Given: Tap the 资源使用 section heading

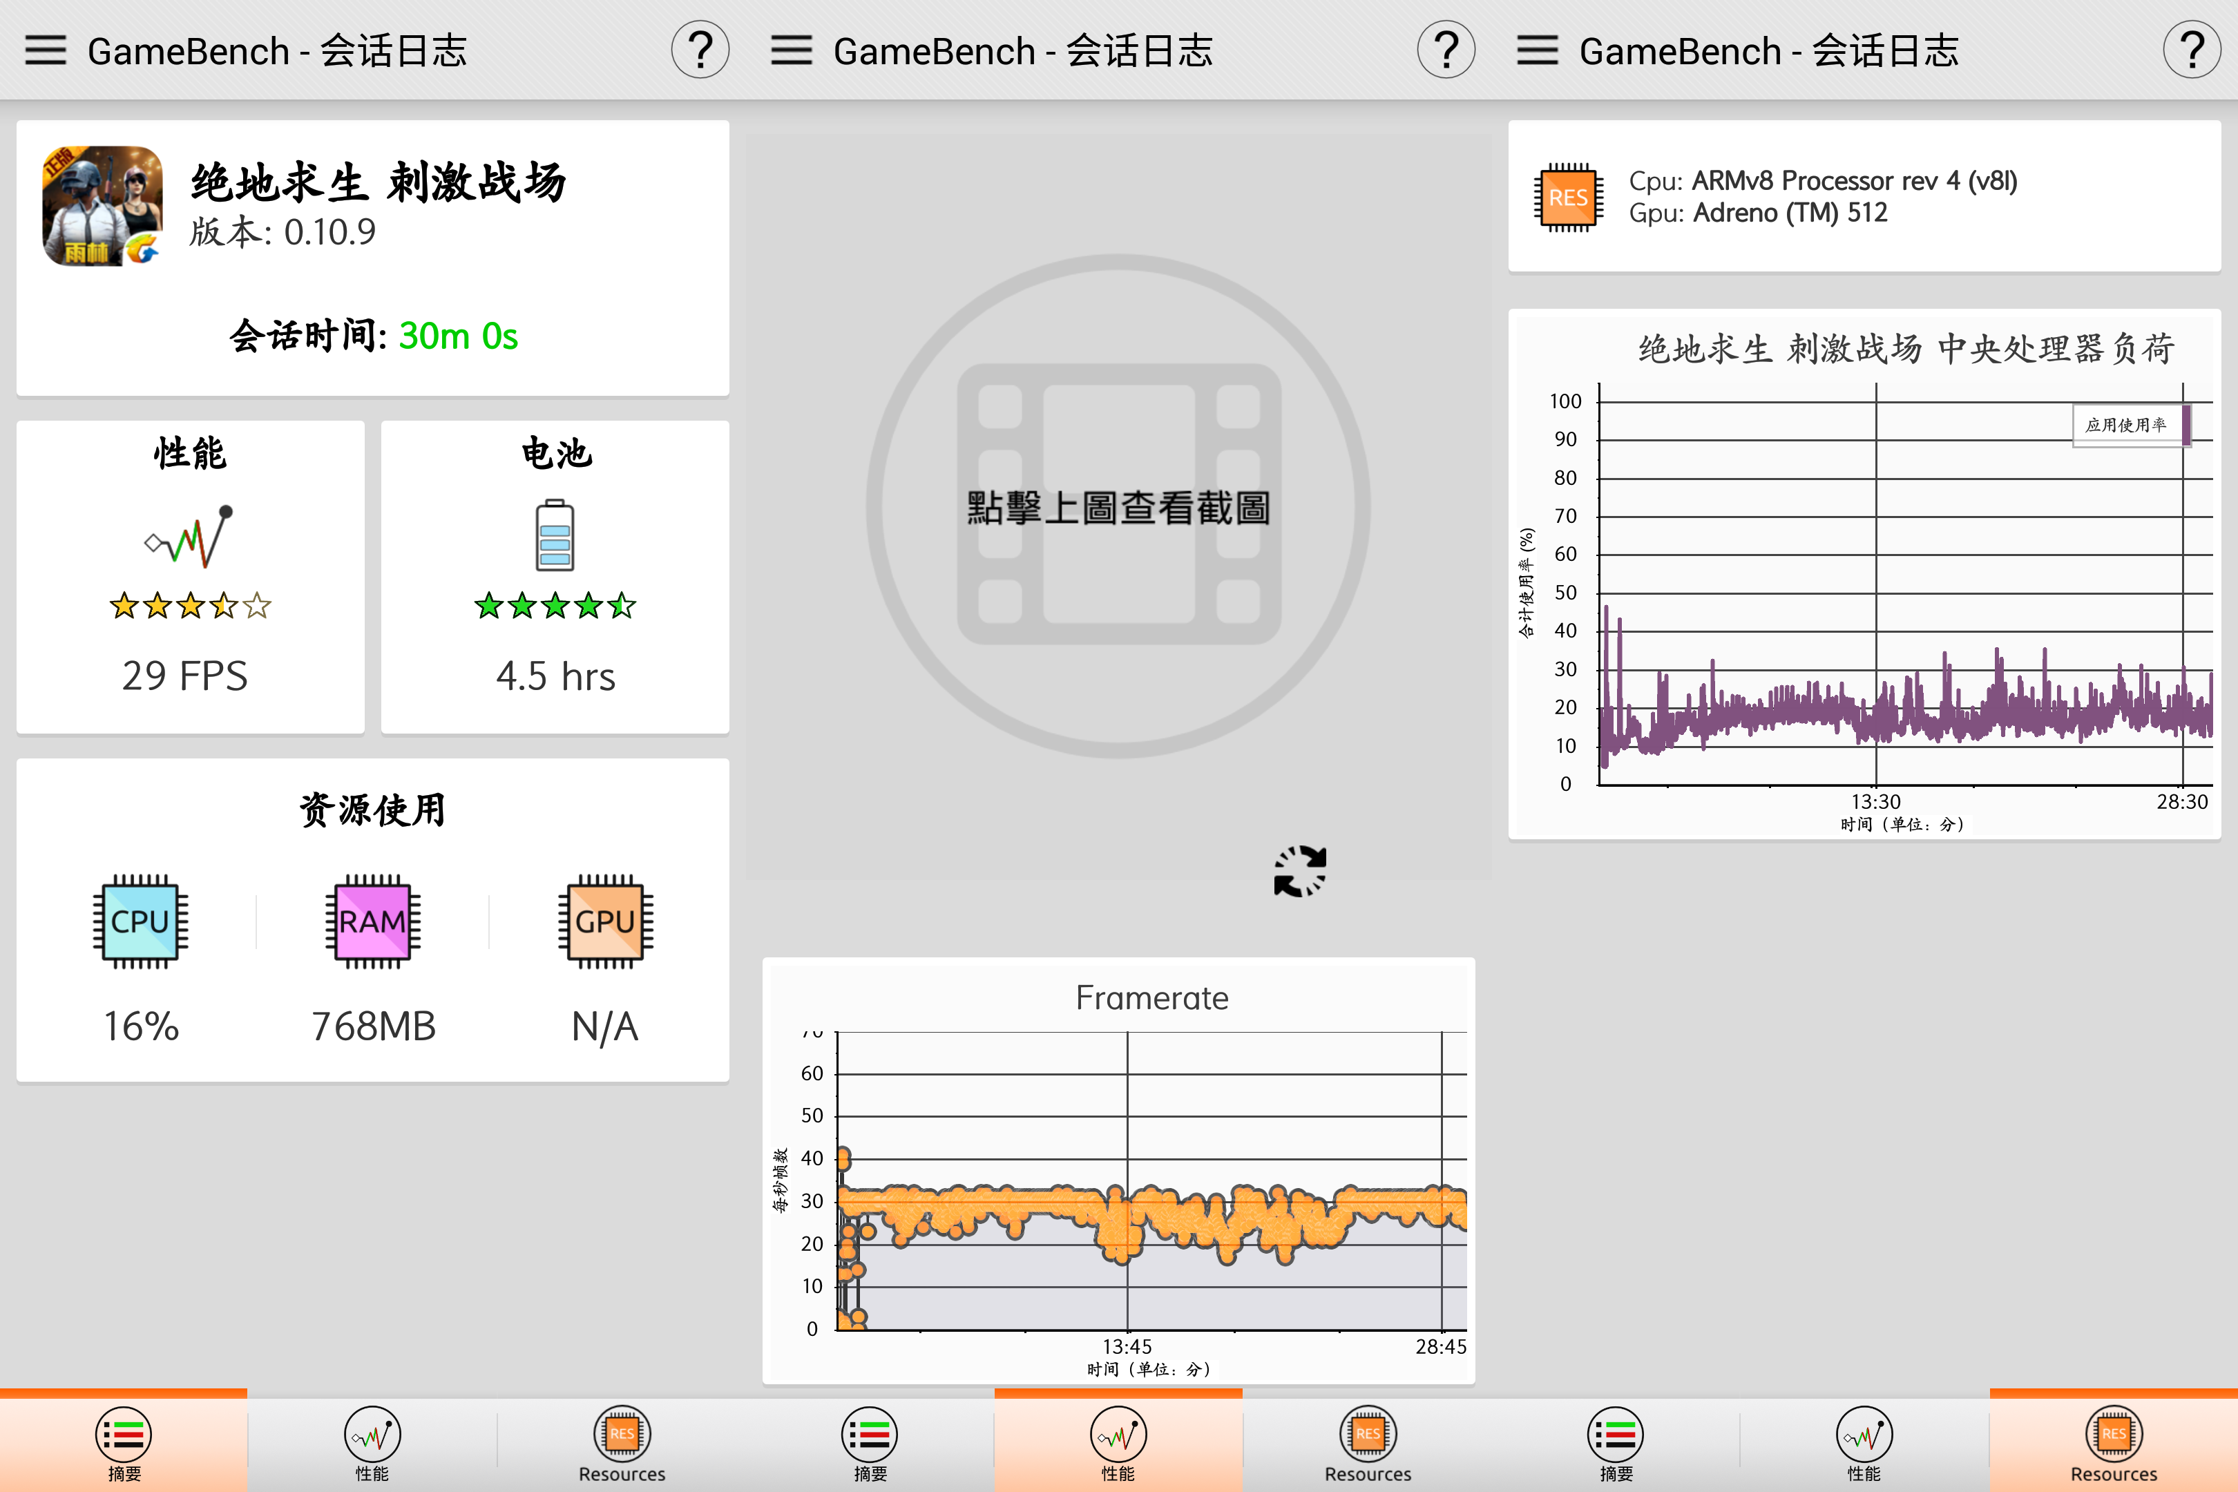Looking at the screenshot, I should [x=373, y=810].
